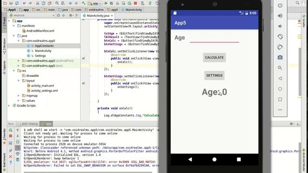Collapse the res folder
The width and height of the screenshot is (308, 173).
[14, 71]
